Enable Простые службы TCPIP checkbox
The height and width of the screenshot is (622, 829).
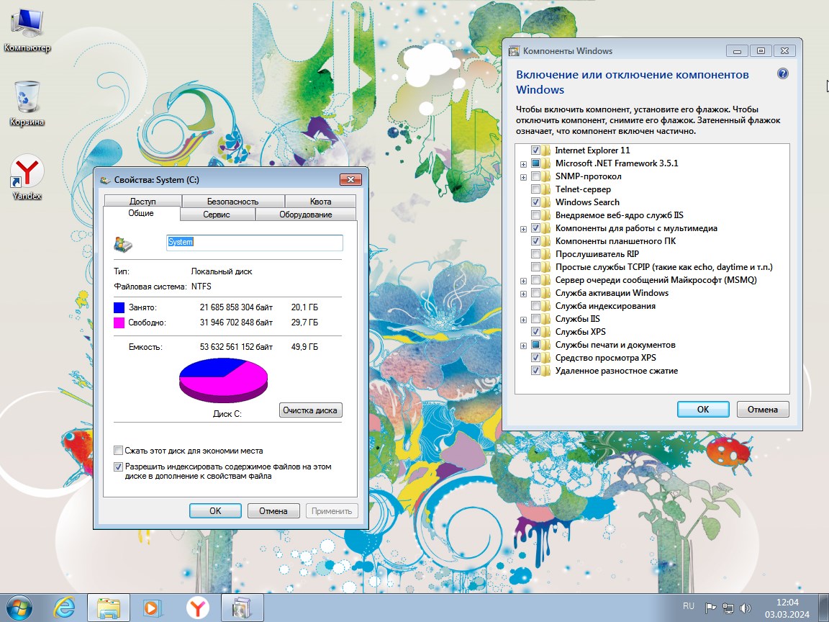point(535,267)
